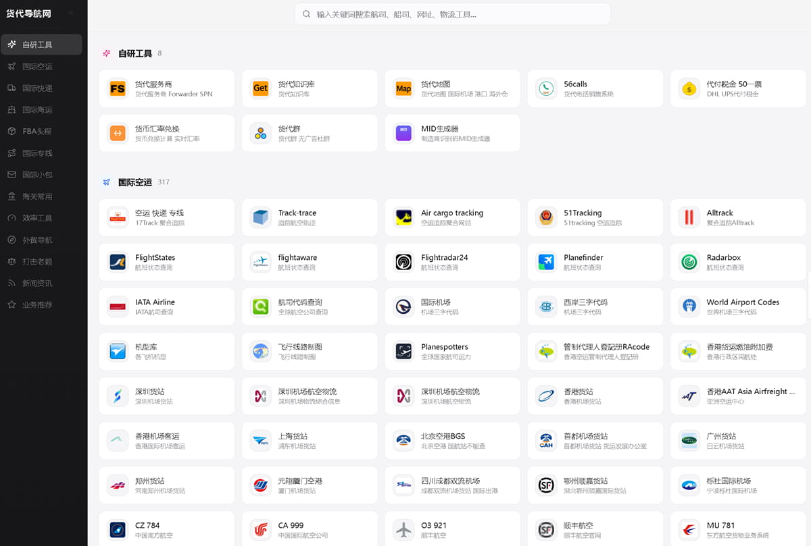Viewport: 811px width, 546px height.
Task: Open 国际快递 in the sidebar
Action: [41, 88]
